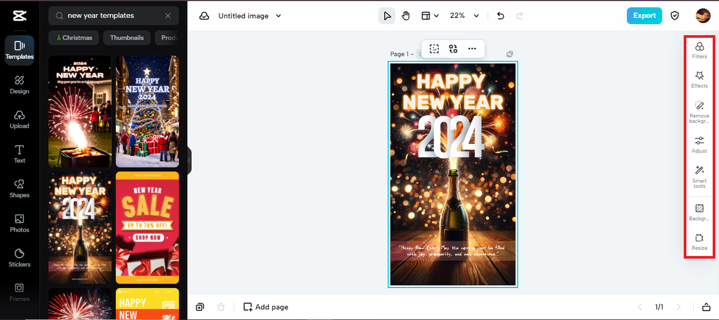
Task: Click the shield privacy icon
Action: pyautogui.click(x=675, y=16)
